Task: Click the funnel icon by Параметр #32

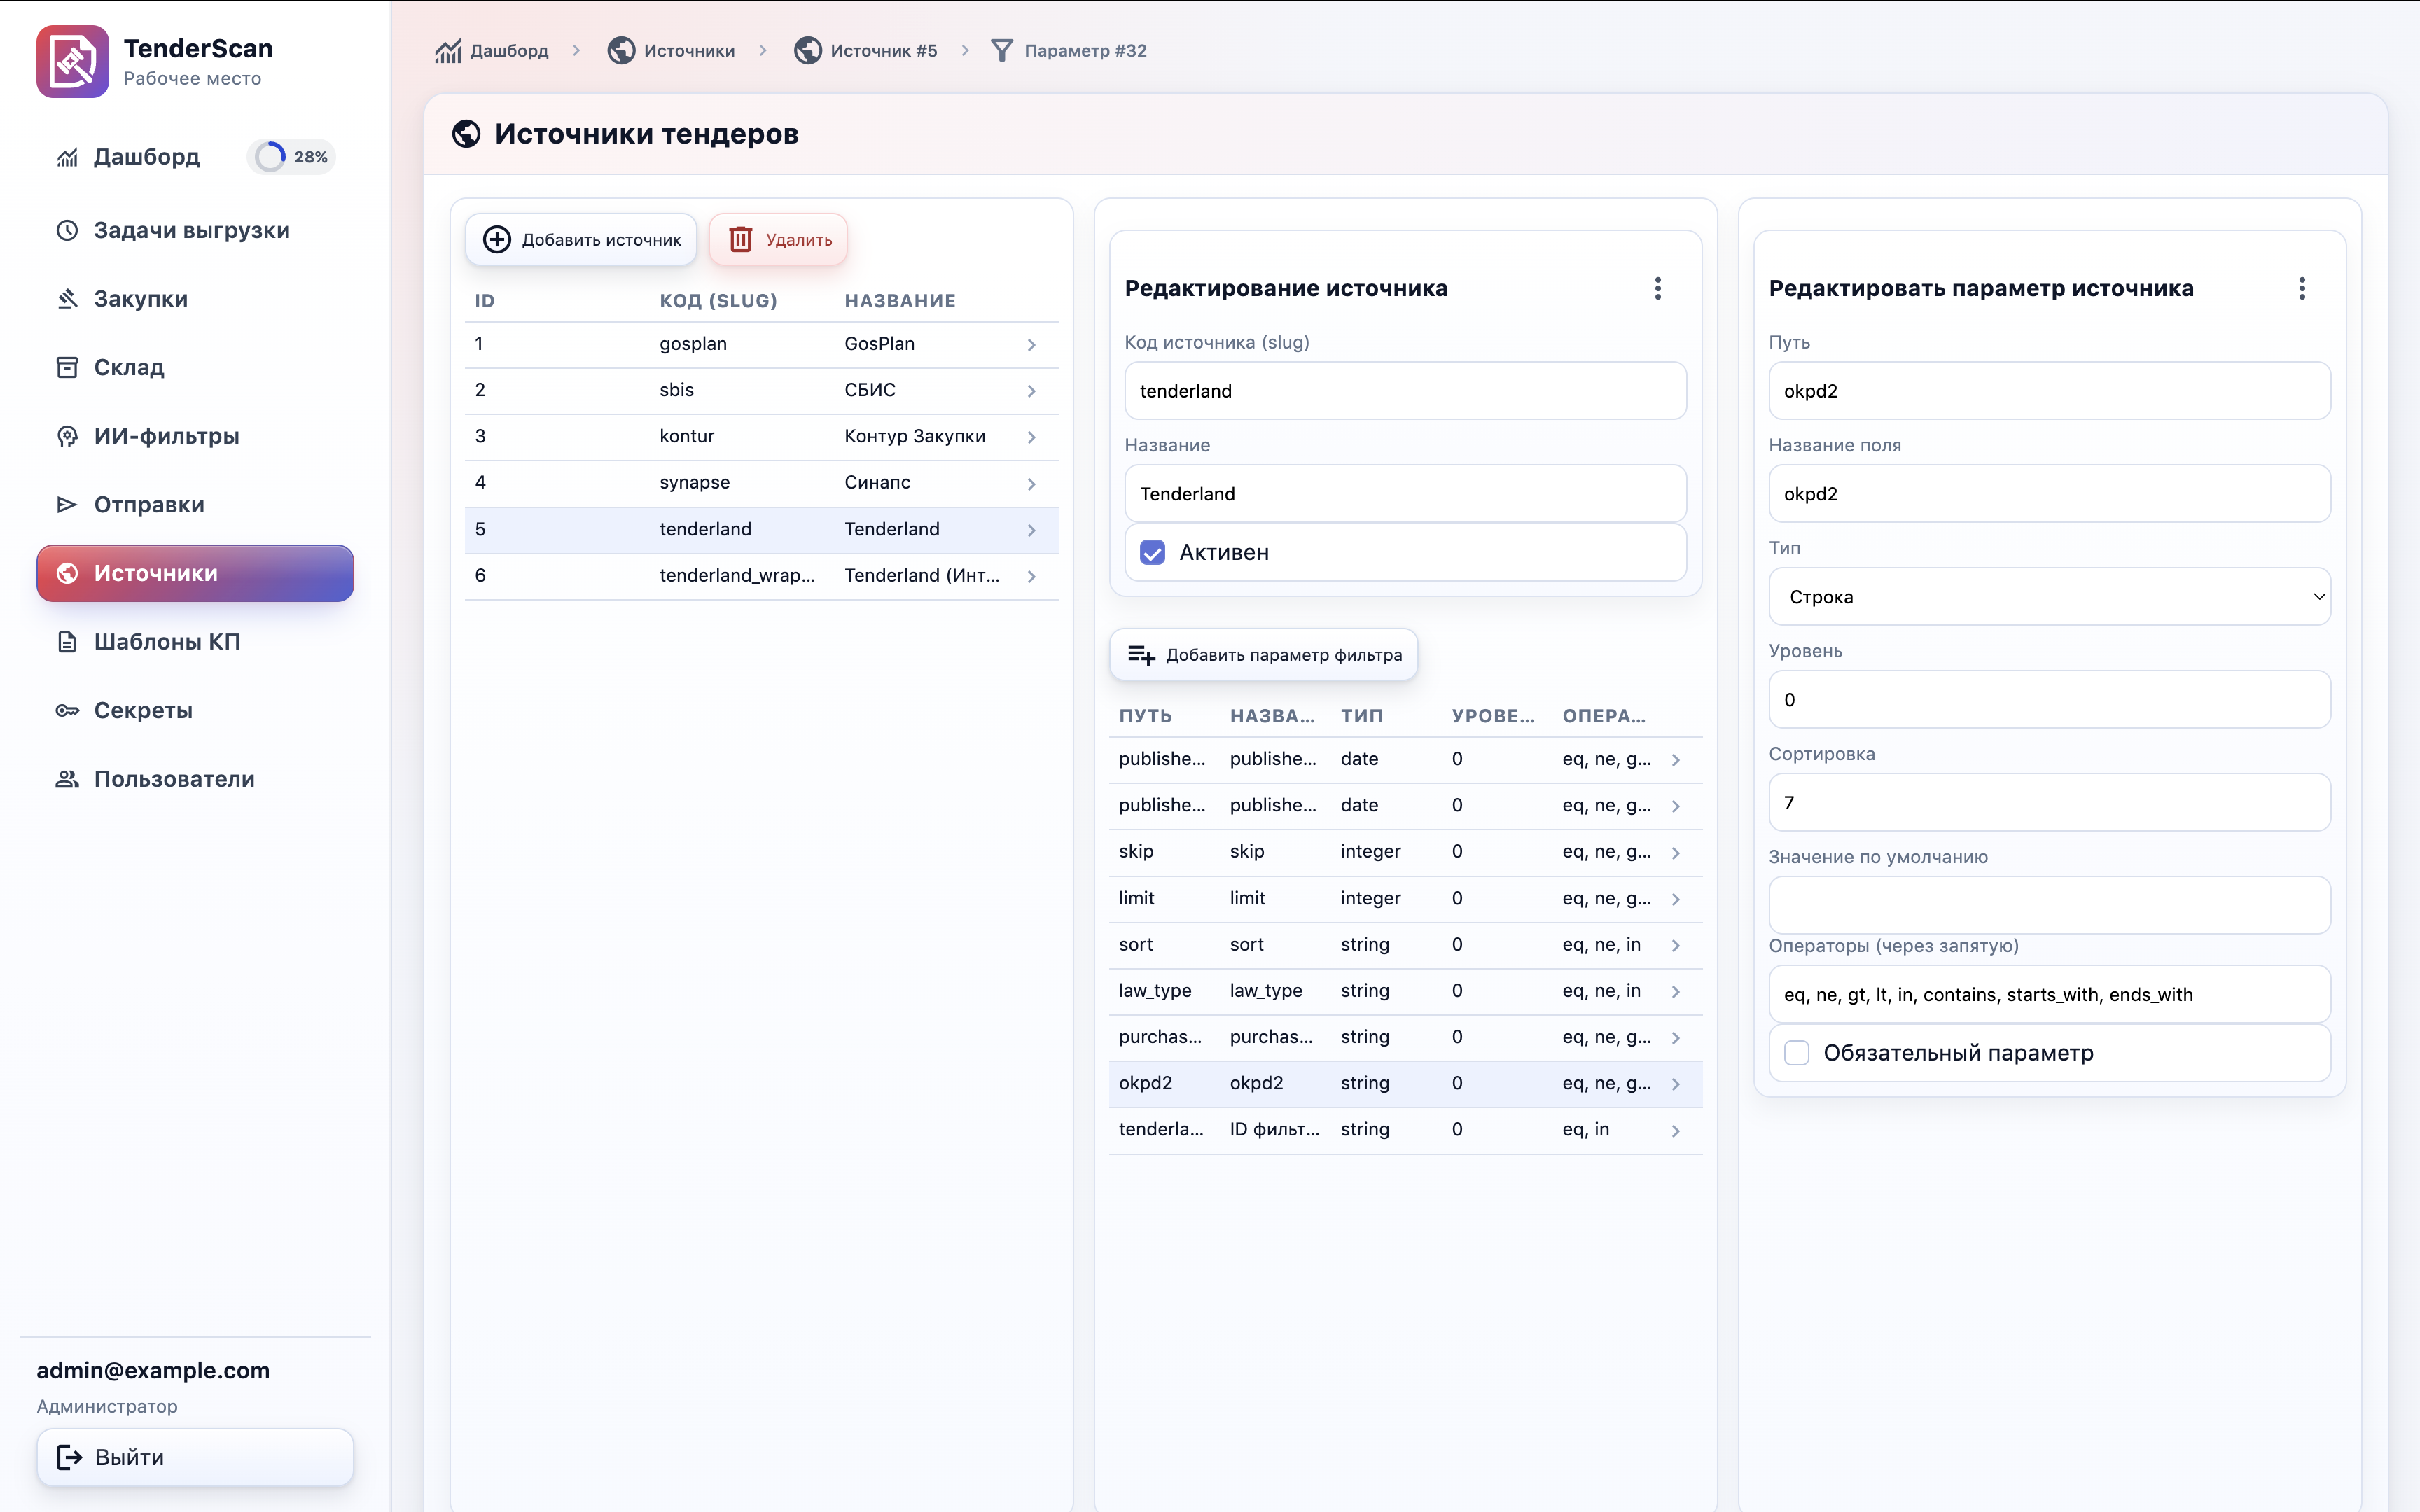Action: (1001, 51)
